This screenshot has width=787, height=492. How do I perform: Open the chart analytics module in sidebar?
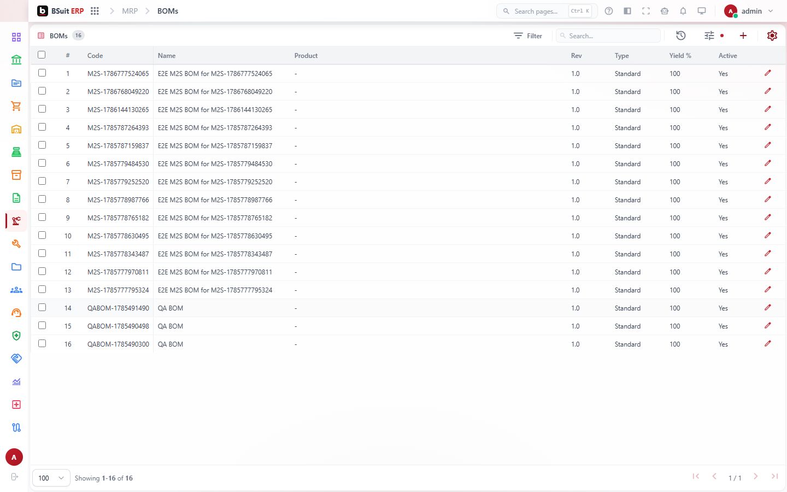pyautogui.click(x=16, y=382)
